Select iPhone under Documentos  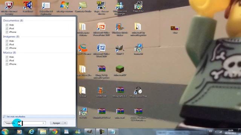(x=11, y=32)
